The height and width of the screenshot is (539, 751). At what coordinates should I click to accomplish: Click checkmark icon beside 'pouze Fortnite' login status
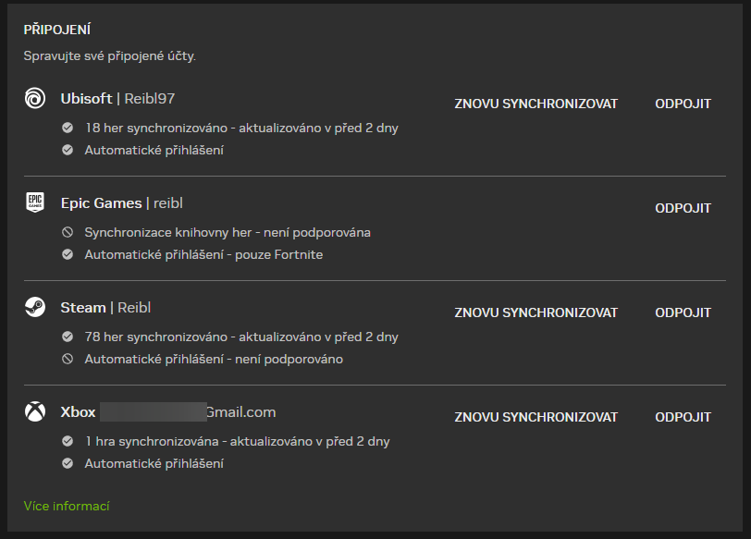click(66, 254)
